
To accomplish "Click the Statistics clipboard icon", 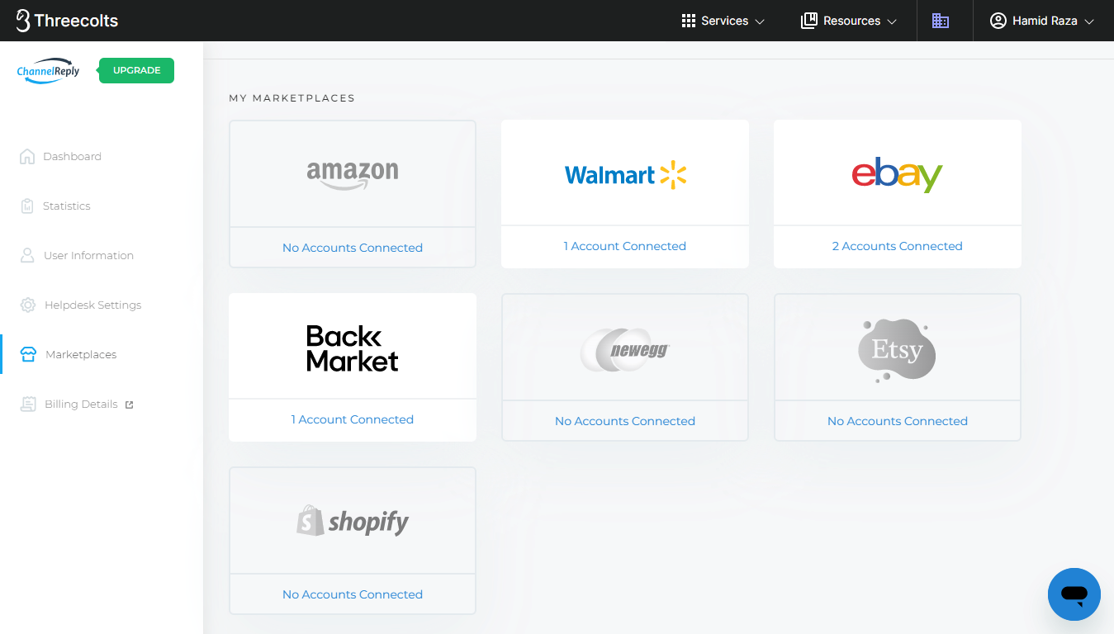I will coord(27,206).
